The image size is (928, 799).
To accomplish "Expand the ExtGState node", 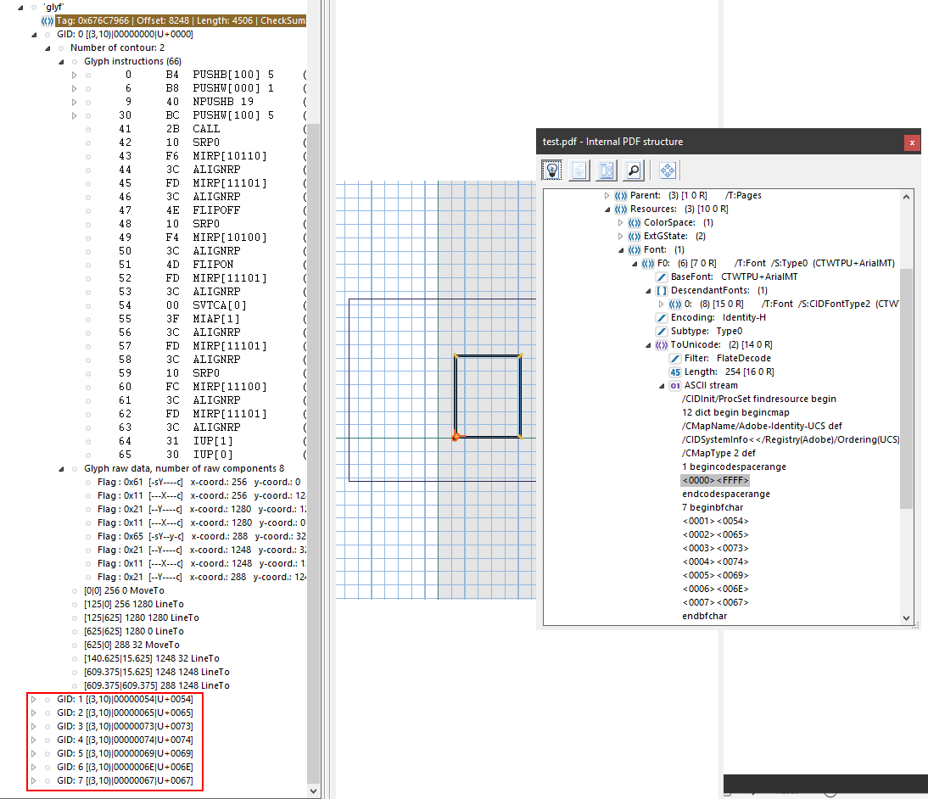I will 621,236.
